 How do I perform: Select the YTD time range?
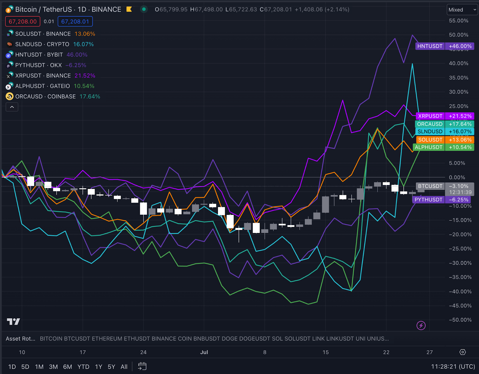[83, 367]
